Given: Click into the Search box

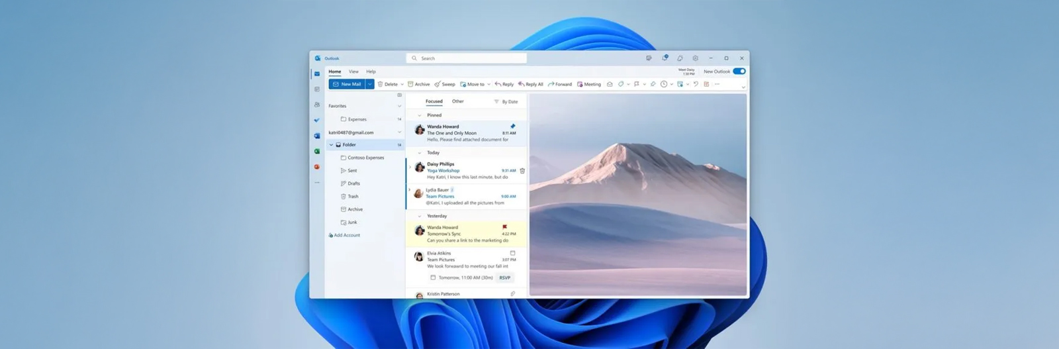Looking at the screenshot, I should [467, 58].
